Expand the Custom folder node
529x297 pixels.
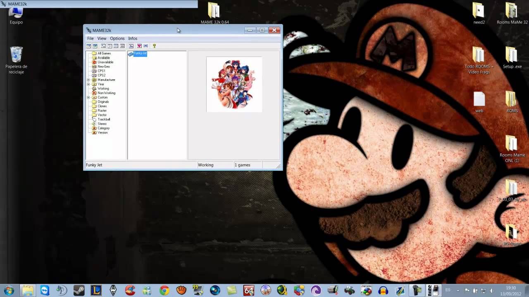click(x=88, y=97)
